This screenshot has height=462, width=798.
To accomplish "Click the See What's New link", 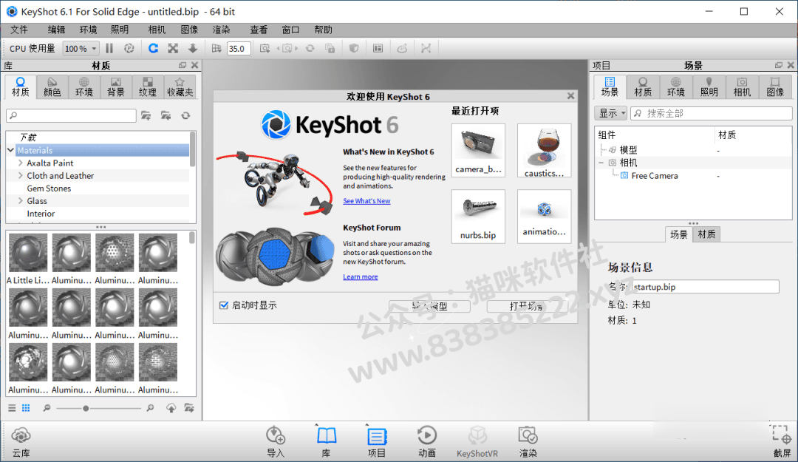I will 366,201.
